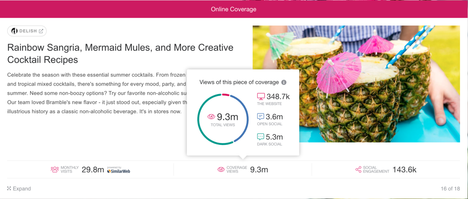Select the Online Coverage header tab
The image size is (468, 199).
coord(233,9)
